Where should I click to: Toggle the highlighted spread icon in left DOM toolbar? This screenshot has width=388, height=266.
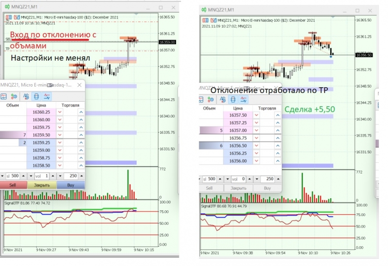[36, 96]
